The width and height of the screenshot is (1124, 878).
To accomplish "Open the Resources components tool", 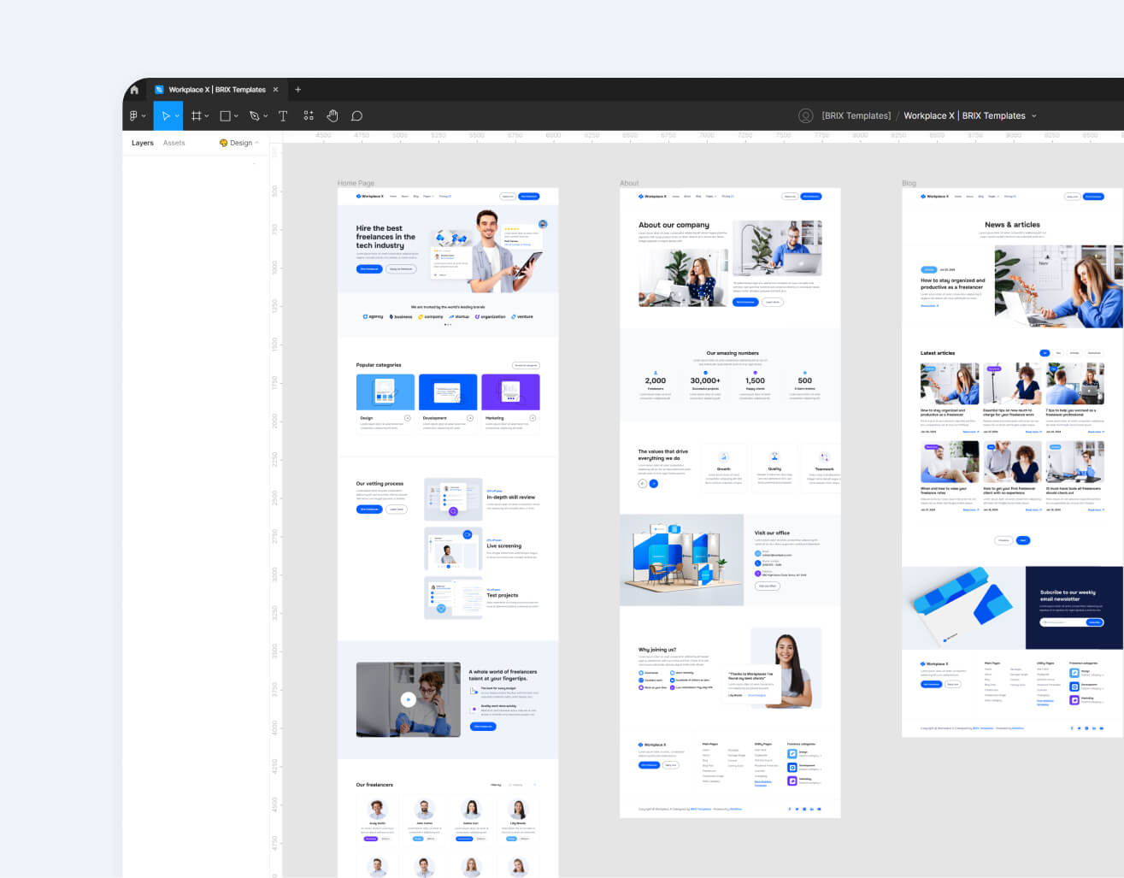I will pyautogui.click(x=309, y=115).
